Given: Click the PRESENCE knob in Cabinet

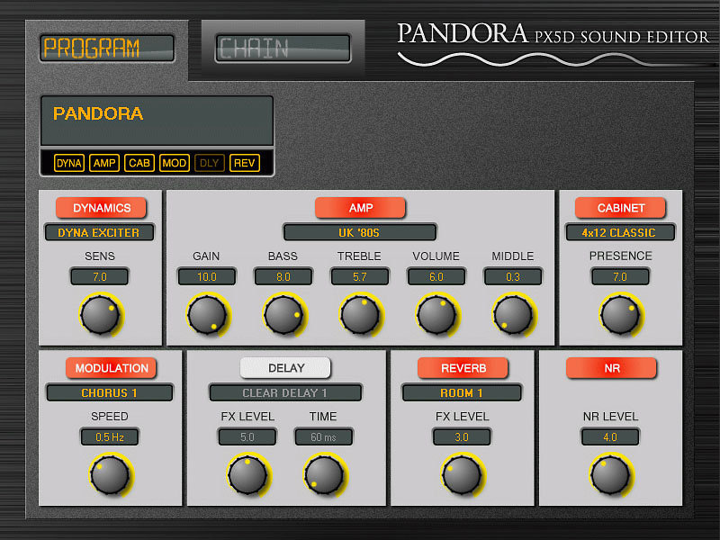Looking at the screenshot, I should [620, 314].
